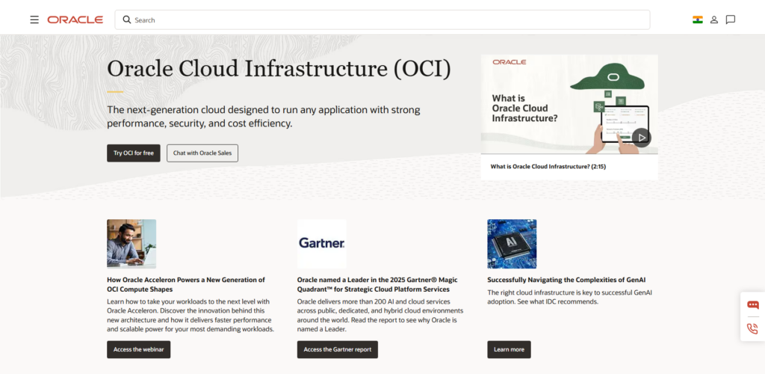Click 'Oracle named a Leader in the 2025 Gartner' heading
765x374 pixels.
coord(377,285)
